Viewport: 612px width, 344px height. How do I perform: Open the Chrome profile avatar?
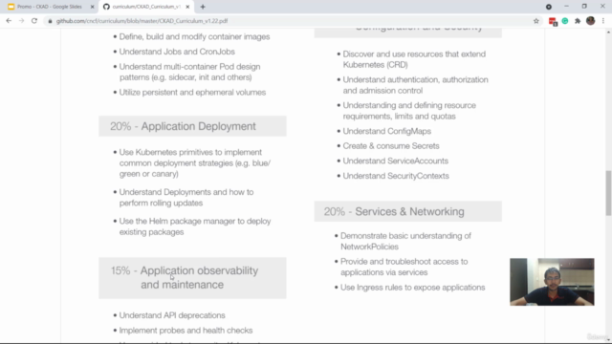point(591,21)
